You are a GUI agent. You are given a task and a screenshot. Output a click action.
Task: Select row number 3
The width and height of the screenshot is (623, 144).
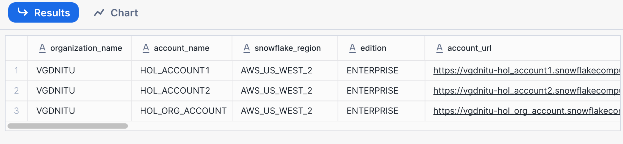[x=16, y=111]
